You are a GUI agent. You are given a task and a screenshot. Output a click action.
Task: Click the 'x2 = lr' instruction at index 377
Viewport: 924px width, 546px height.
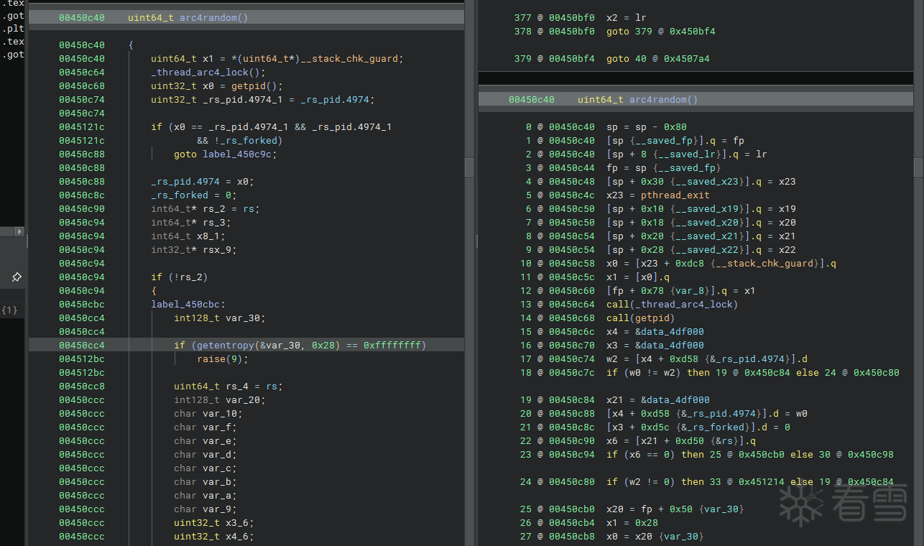[x=627, y=18]
